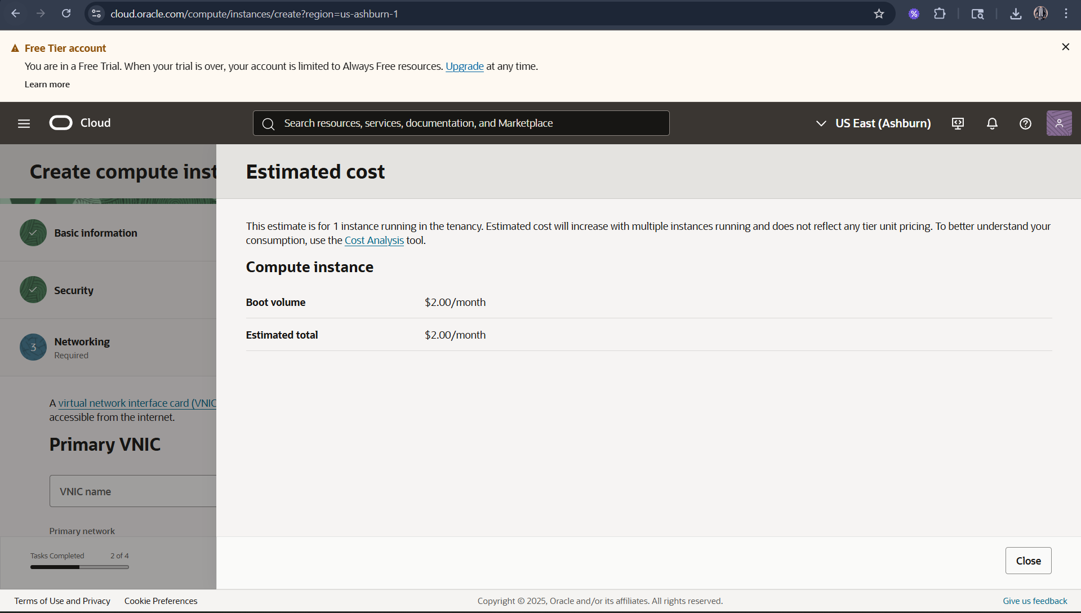1081x613 pixels.
Task: Bookmark this page with the star icon
Action: pyautogui.click(x=879, y=14)
